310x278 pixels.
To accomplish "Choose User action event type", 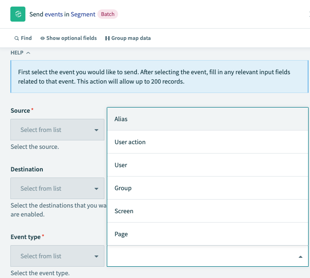I will pos(207,142).
